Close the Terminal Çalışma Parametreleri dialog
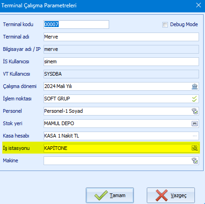Screen dimensions: 205x204 [x=199, y=5]
